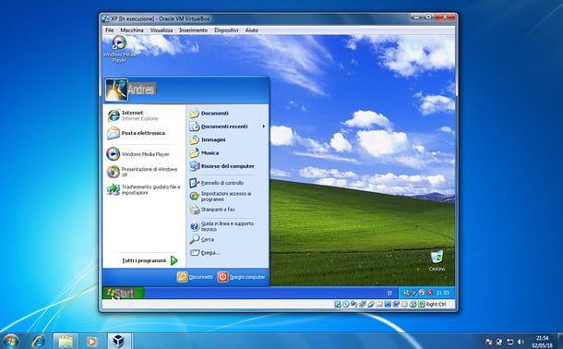Image resolution: width=563 pixels, height=349 pixels.
Task: Open Presentazione di Windows XP
Action: click(142, 172)
